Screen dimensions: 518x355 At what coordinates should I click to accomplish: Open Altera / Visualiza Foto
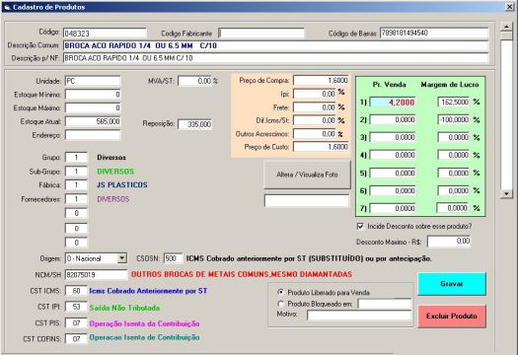[307, 175]
